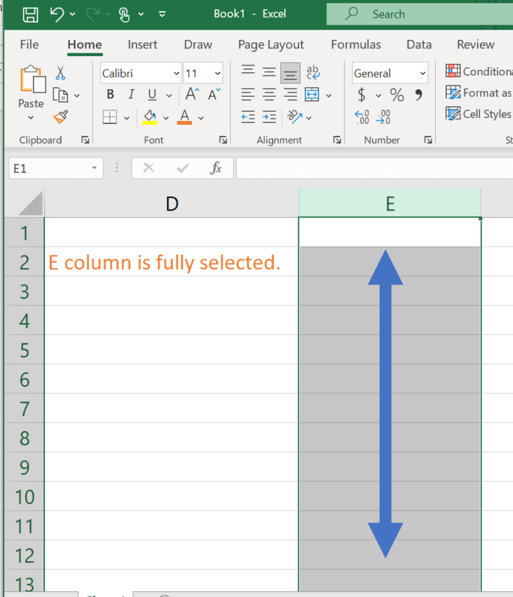Open the Font settings dialog launcher

(223, 140)
